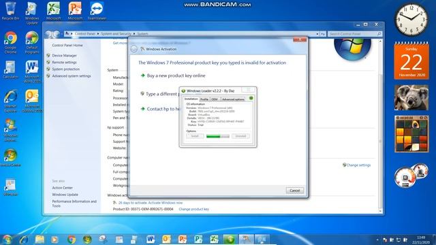Click the koala slideshow gadget
This screenshot has height=245, width=436.
tap(411, 98)
